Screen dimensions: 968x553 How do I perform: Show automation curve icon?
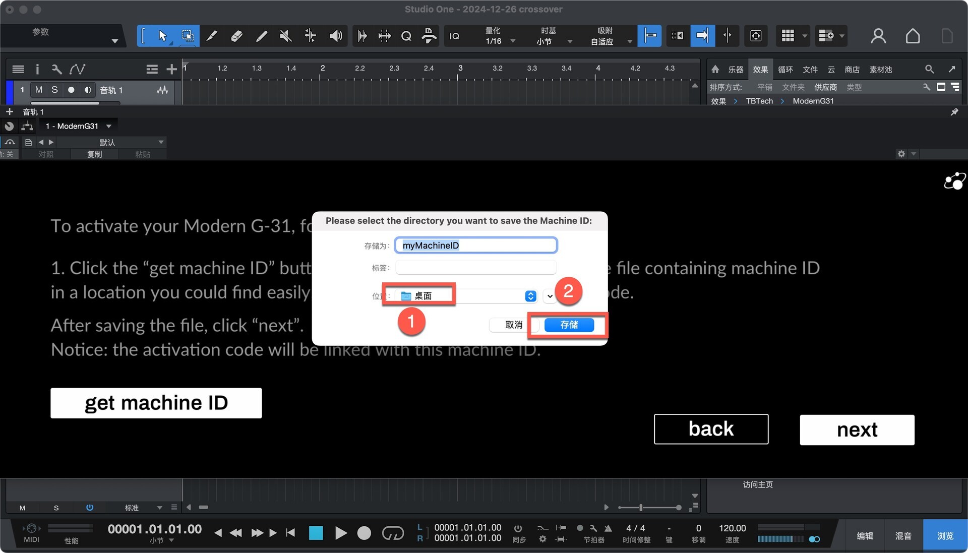pyautogui.click(x=77, y=69)
